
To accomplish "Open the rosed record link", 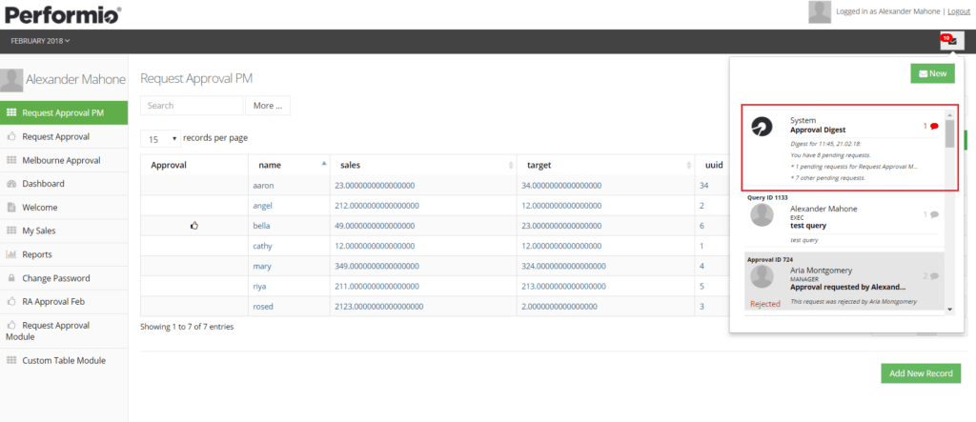I will click(x=263, y=306).
